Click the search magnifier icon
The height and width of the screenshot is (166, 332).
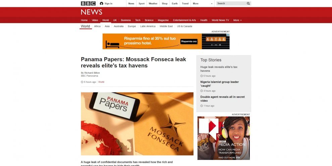[x=248, y=3]
